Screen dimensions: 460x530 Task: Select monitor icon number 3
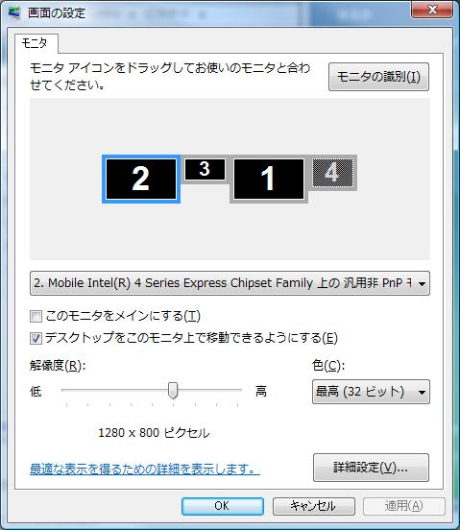(x=205, y=169)
